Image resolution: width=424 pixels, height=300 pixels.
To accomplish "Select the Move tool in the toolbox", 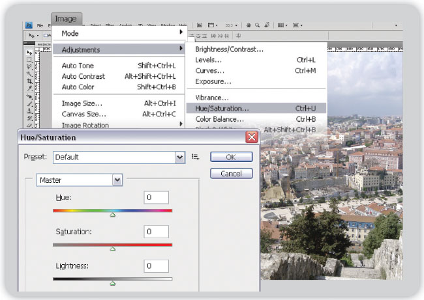I will click(x=29, y=52).
